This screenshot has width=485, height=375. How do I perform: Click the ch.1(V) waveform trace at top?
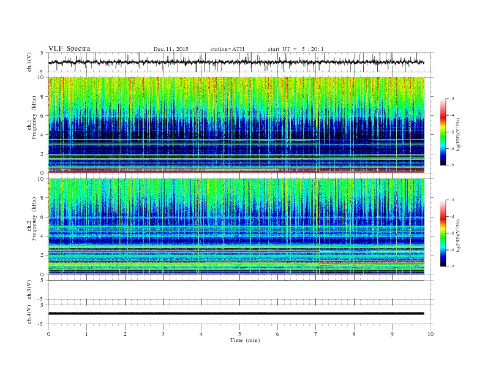point(236,62)
